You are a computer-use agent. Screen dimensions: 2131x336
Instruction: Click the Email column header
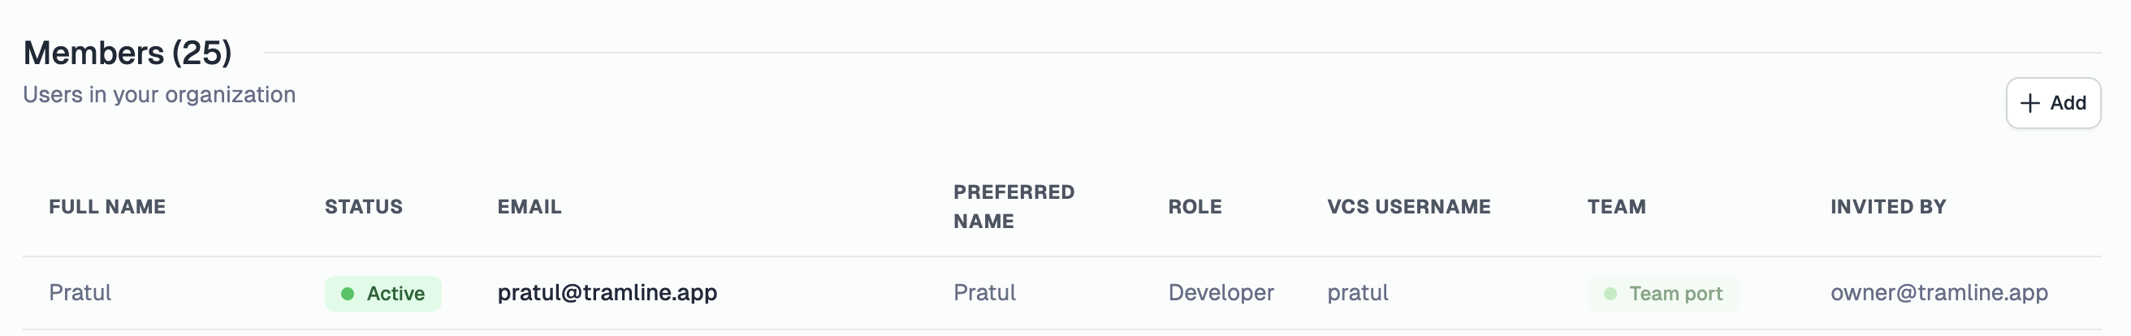530,207
